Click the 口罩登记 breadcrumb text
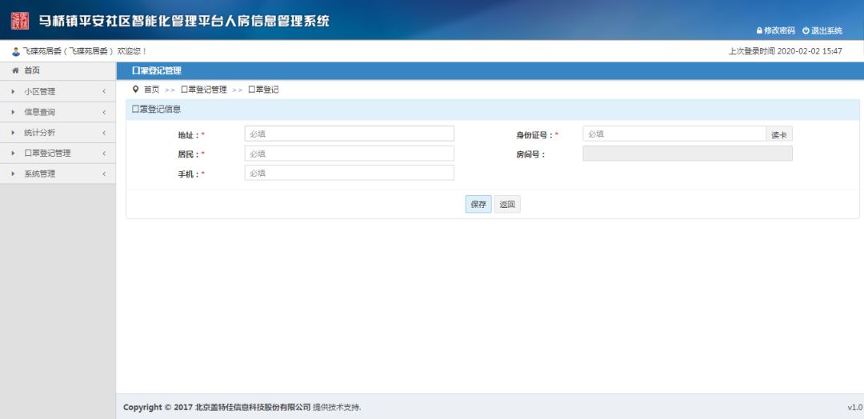The height and width of the screenshot is (419, 864). [x=263, y=90]
